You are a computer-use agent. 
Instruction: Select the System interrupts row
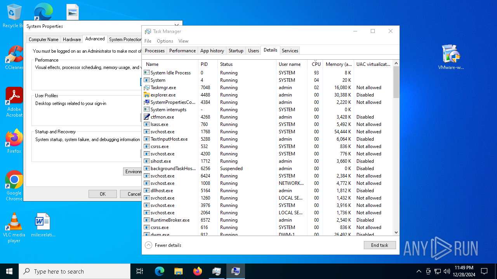268,110
